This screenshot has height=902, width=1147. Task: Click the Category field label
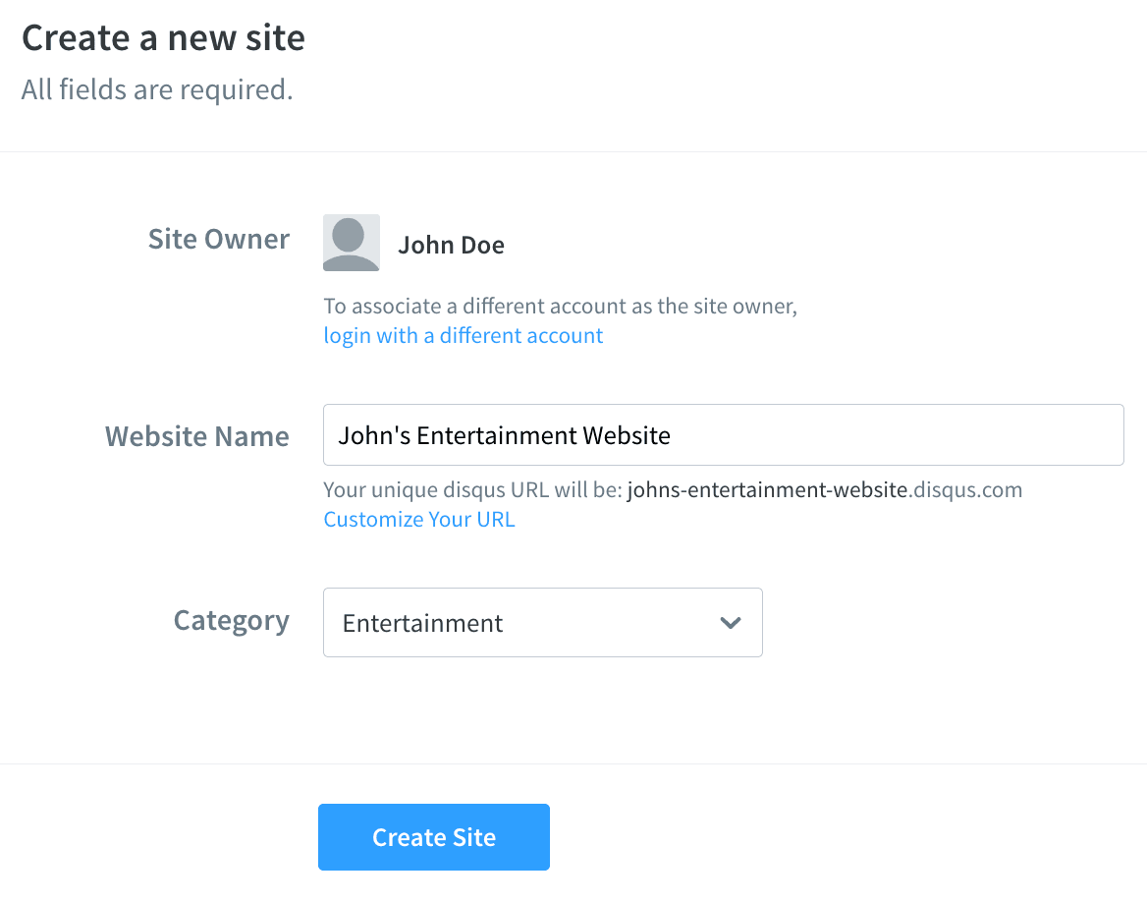pyautogui.click(x=231, y=621)
